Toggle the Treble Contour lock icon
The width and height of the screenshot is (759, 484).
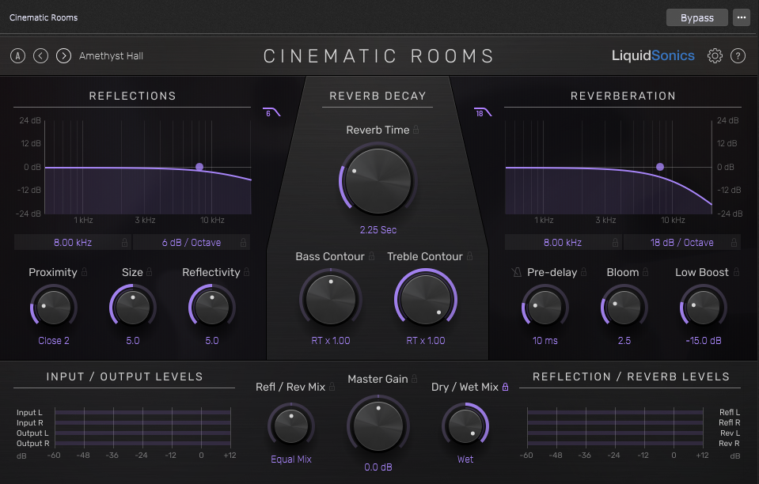pos(469,256)
